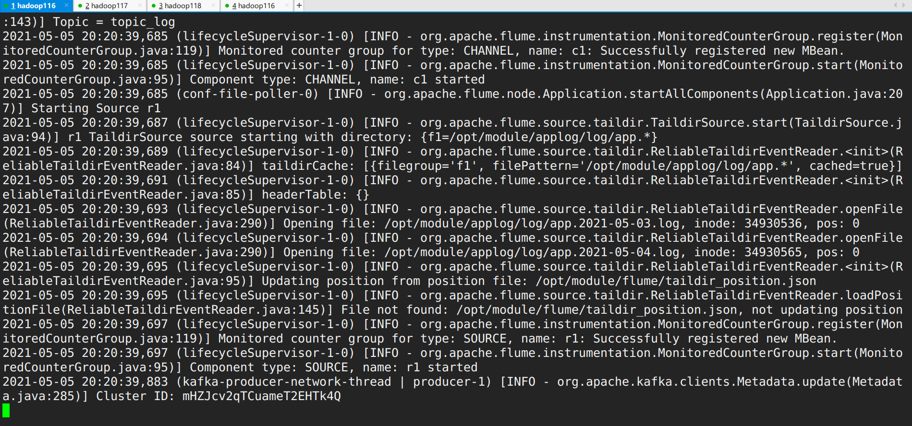Close the 4 hadoop116 tab
The image size is (912, 426).
[x=287, y=5]
